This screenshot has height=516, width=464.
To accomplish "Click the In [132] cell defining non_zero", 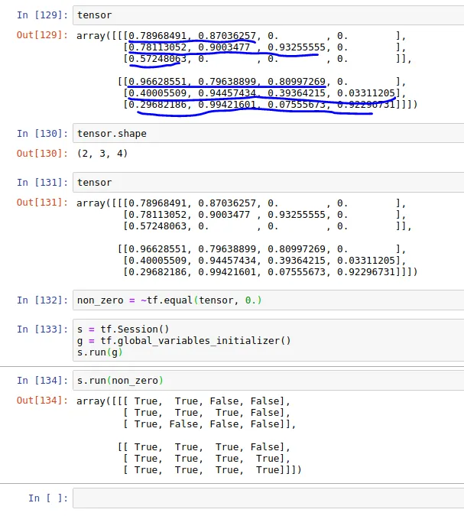I will pos(268,300).
